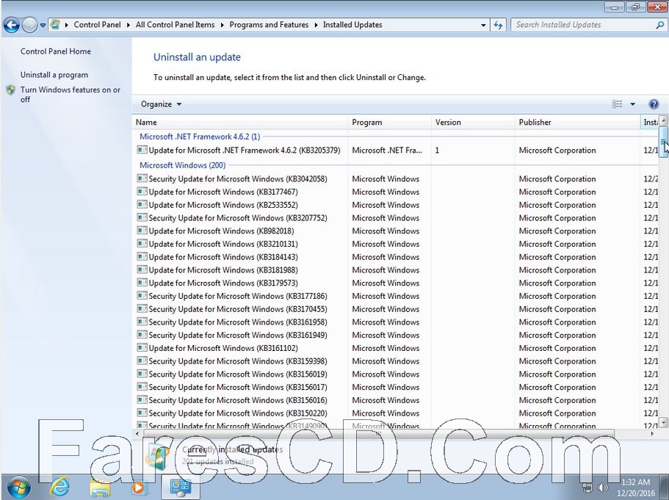
Task: Open the Organize menu
Action: tap(161, 104)
